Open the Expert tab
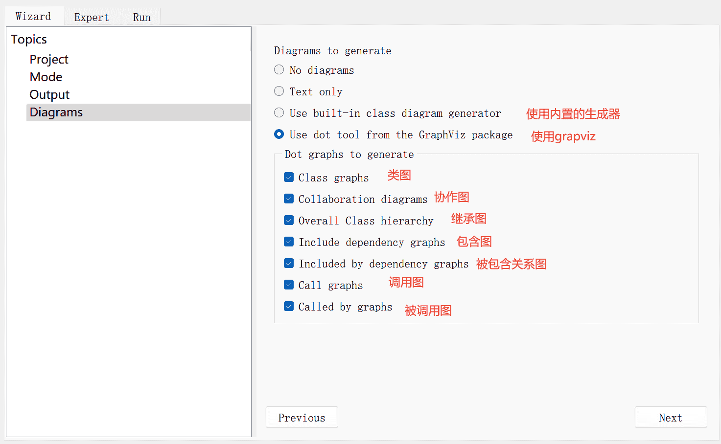Viewport: 721px width, 444px height. pyautogui.click(x=92, y=18)
